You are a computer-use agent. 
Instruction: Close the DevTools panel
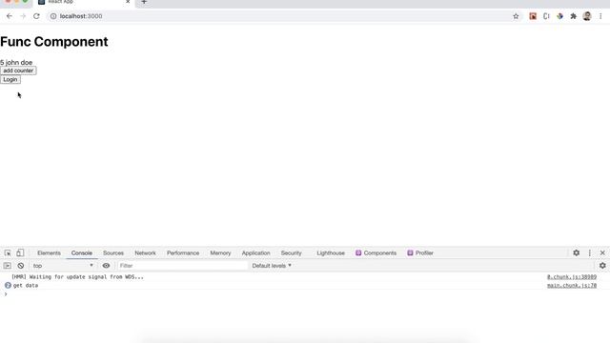pos(602,252)
